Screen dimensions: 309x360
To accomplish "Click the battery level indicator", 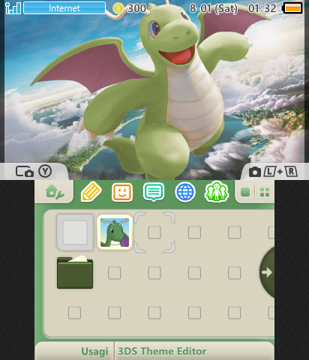I will click(292, 8).
